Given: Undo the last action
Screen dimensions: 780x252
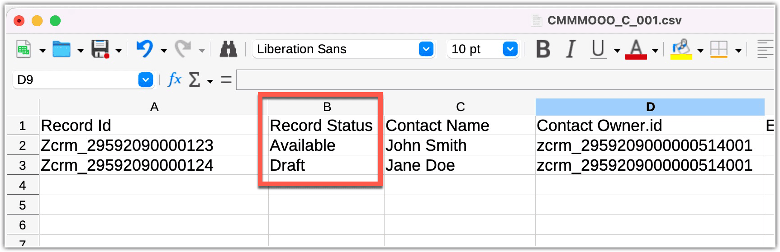Looking at the screenshot, I should (x=145, y=49).
